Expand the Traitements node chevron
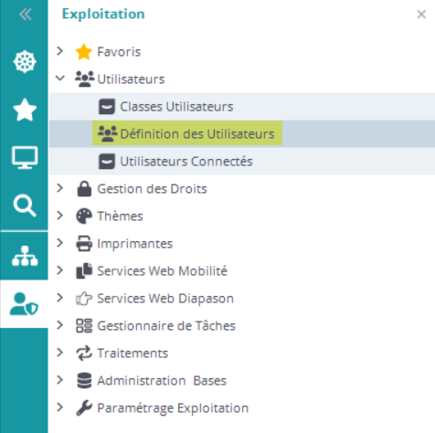The image size is (435, 433). click(x=60, y=353)
